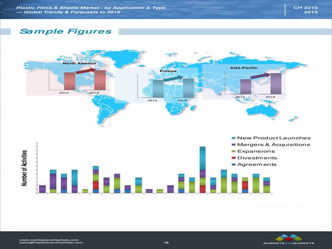Click the 'North America' chart title
The height and width of the screenshot is (249, 332).
[x=80, y=63]
